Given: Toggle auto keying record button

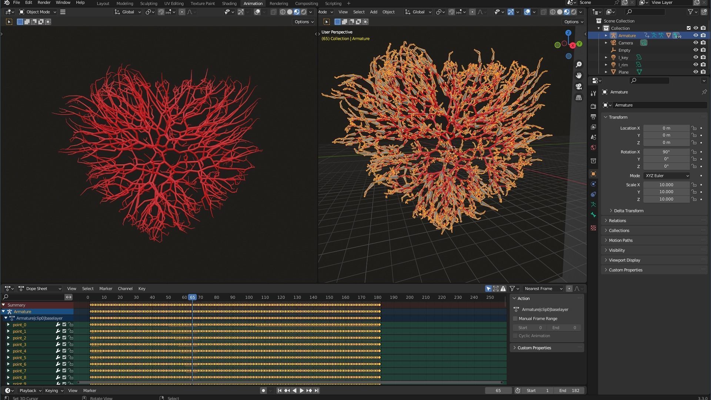Looking at the screenshot, I should [263, 390].
